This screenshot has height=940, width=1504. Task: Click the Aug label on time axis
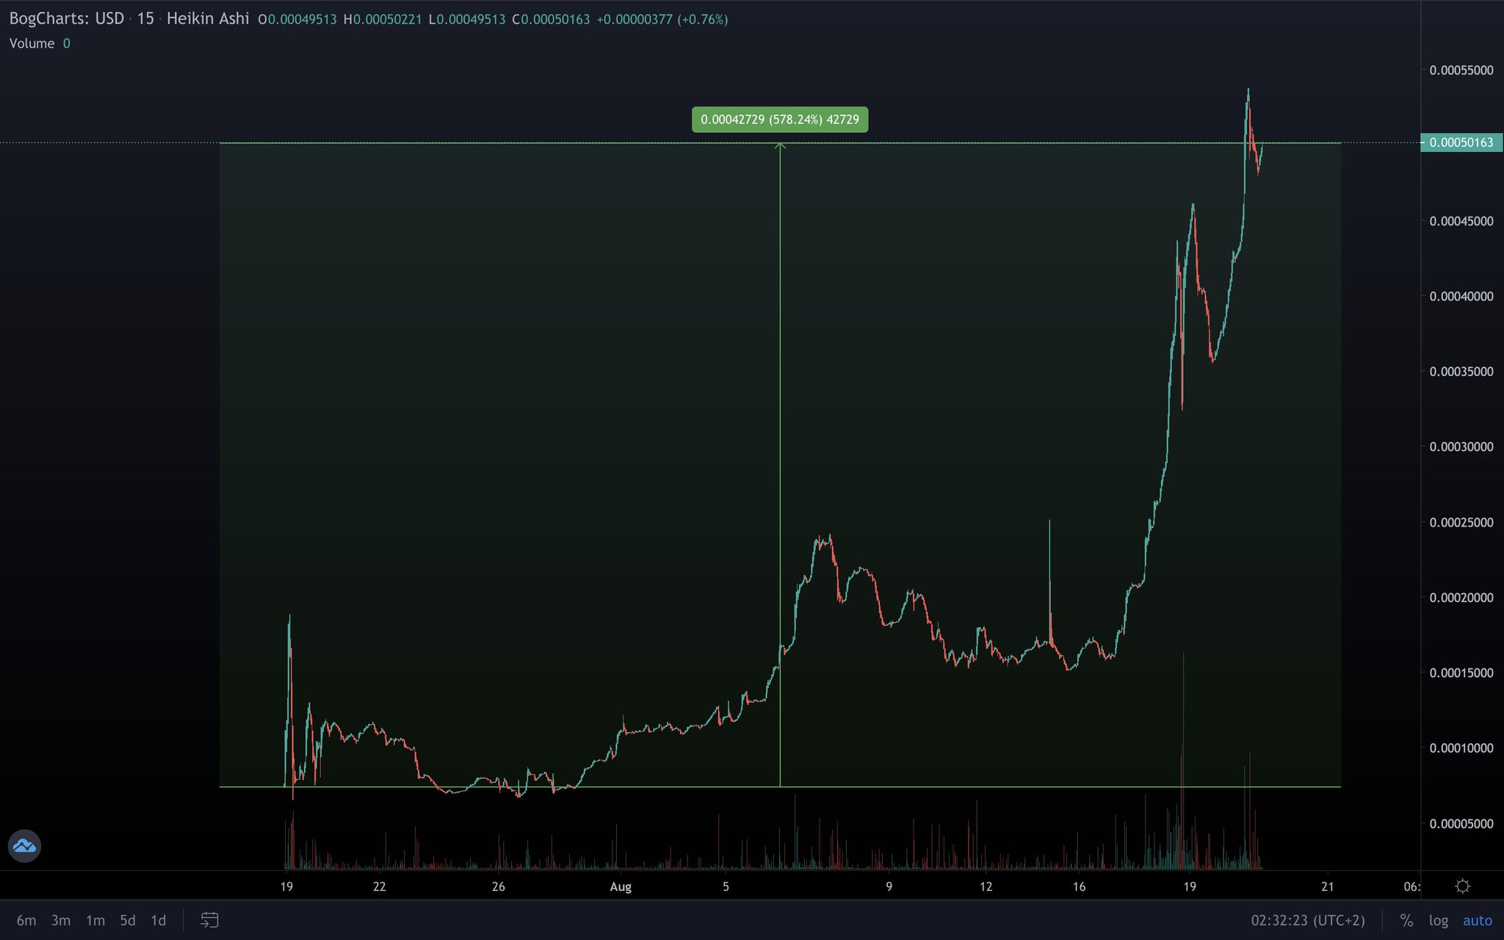[621, 887]
